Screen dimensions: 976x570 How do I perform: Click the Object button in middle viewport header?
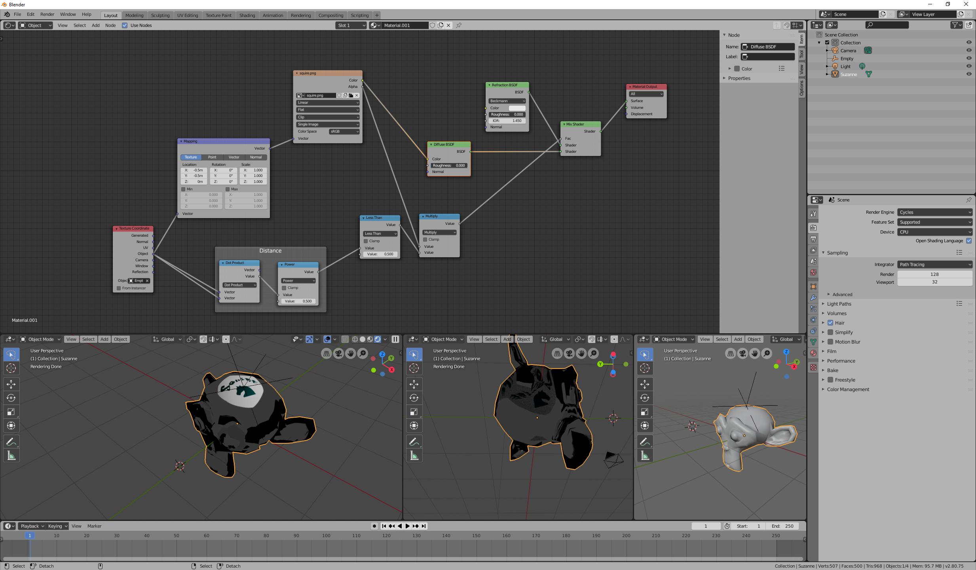pos(523,339)
